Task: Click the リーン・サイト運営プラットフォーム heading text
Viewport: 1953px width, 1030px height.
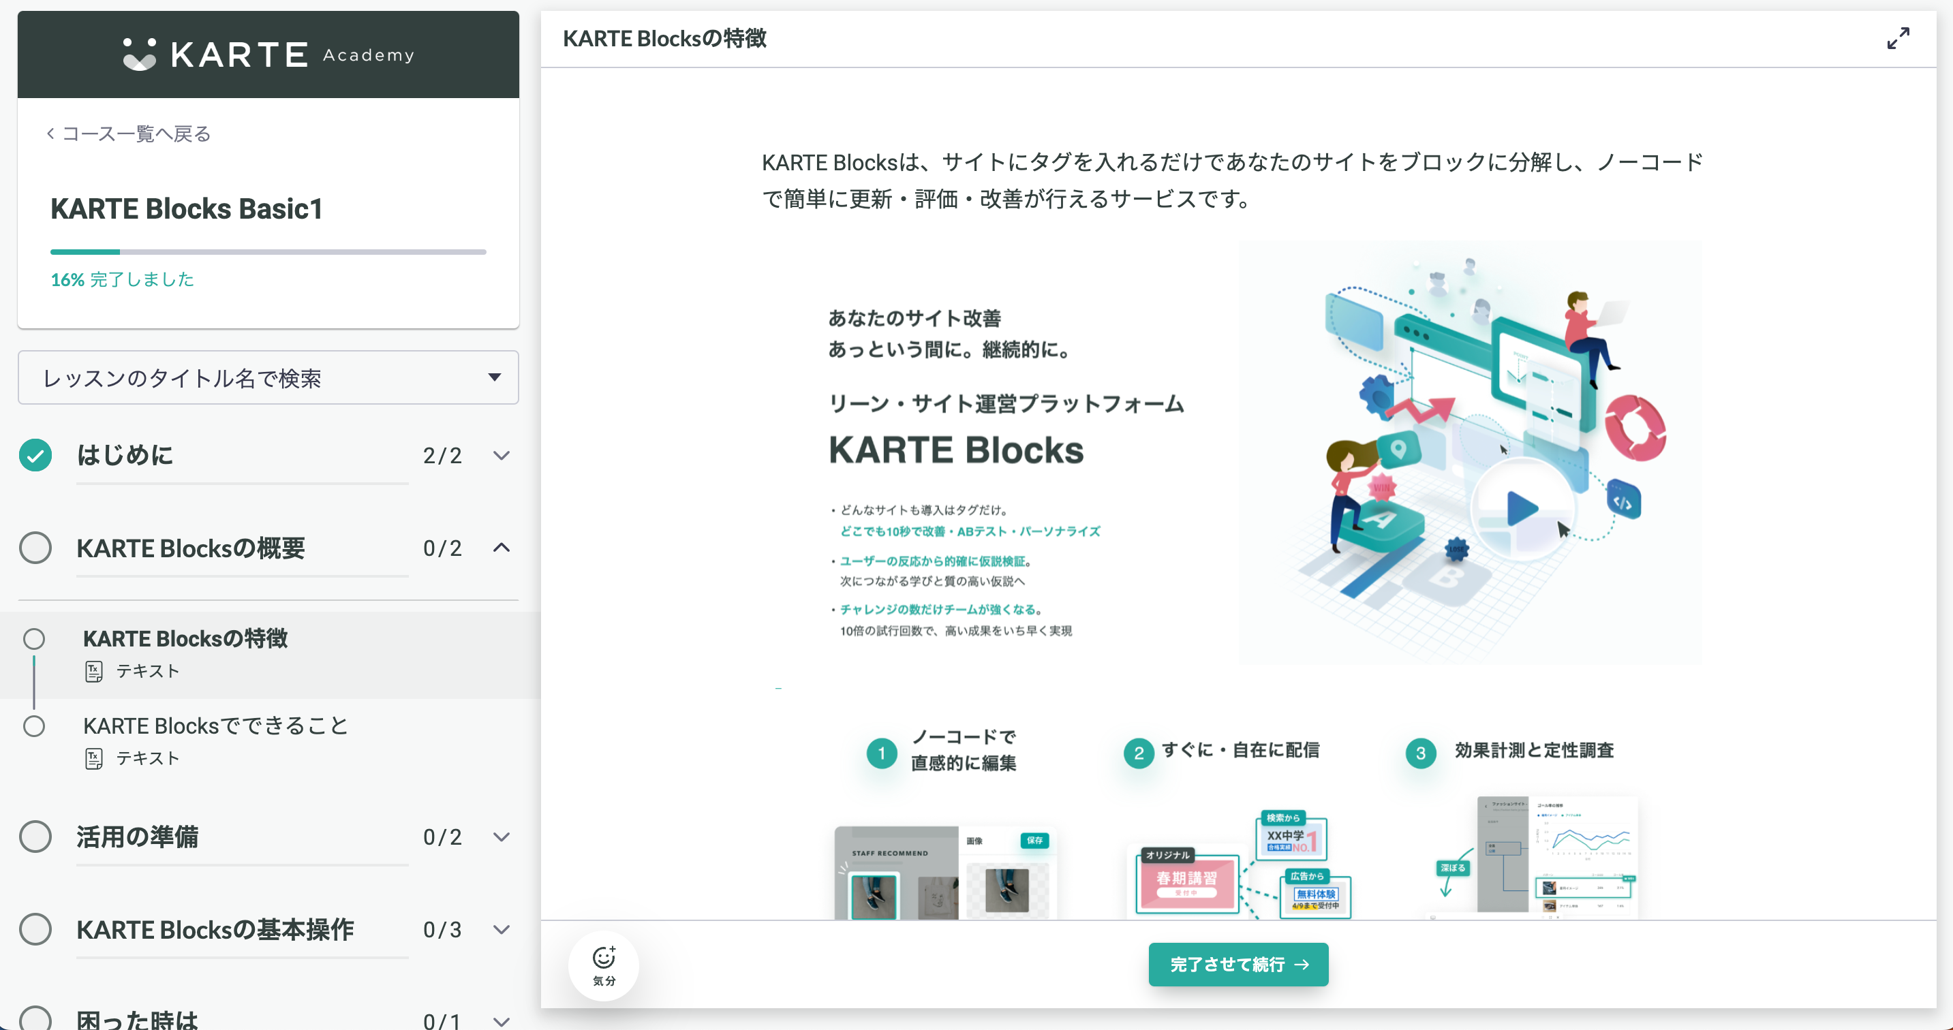Action: pyautogui.click(x=1006, y=403)
